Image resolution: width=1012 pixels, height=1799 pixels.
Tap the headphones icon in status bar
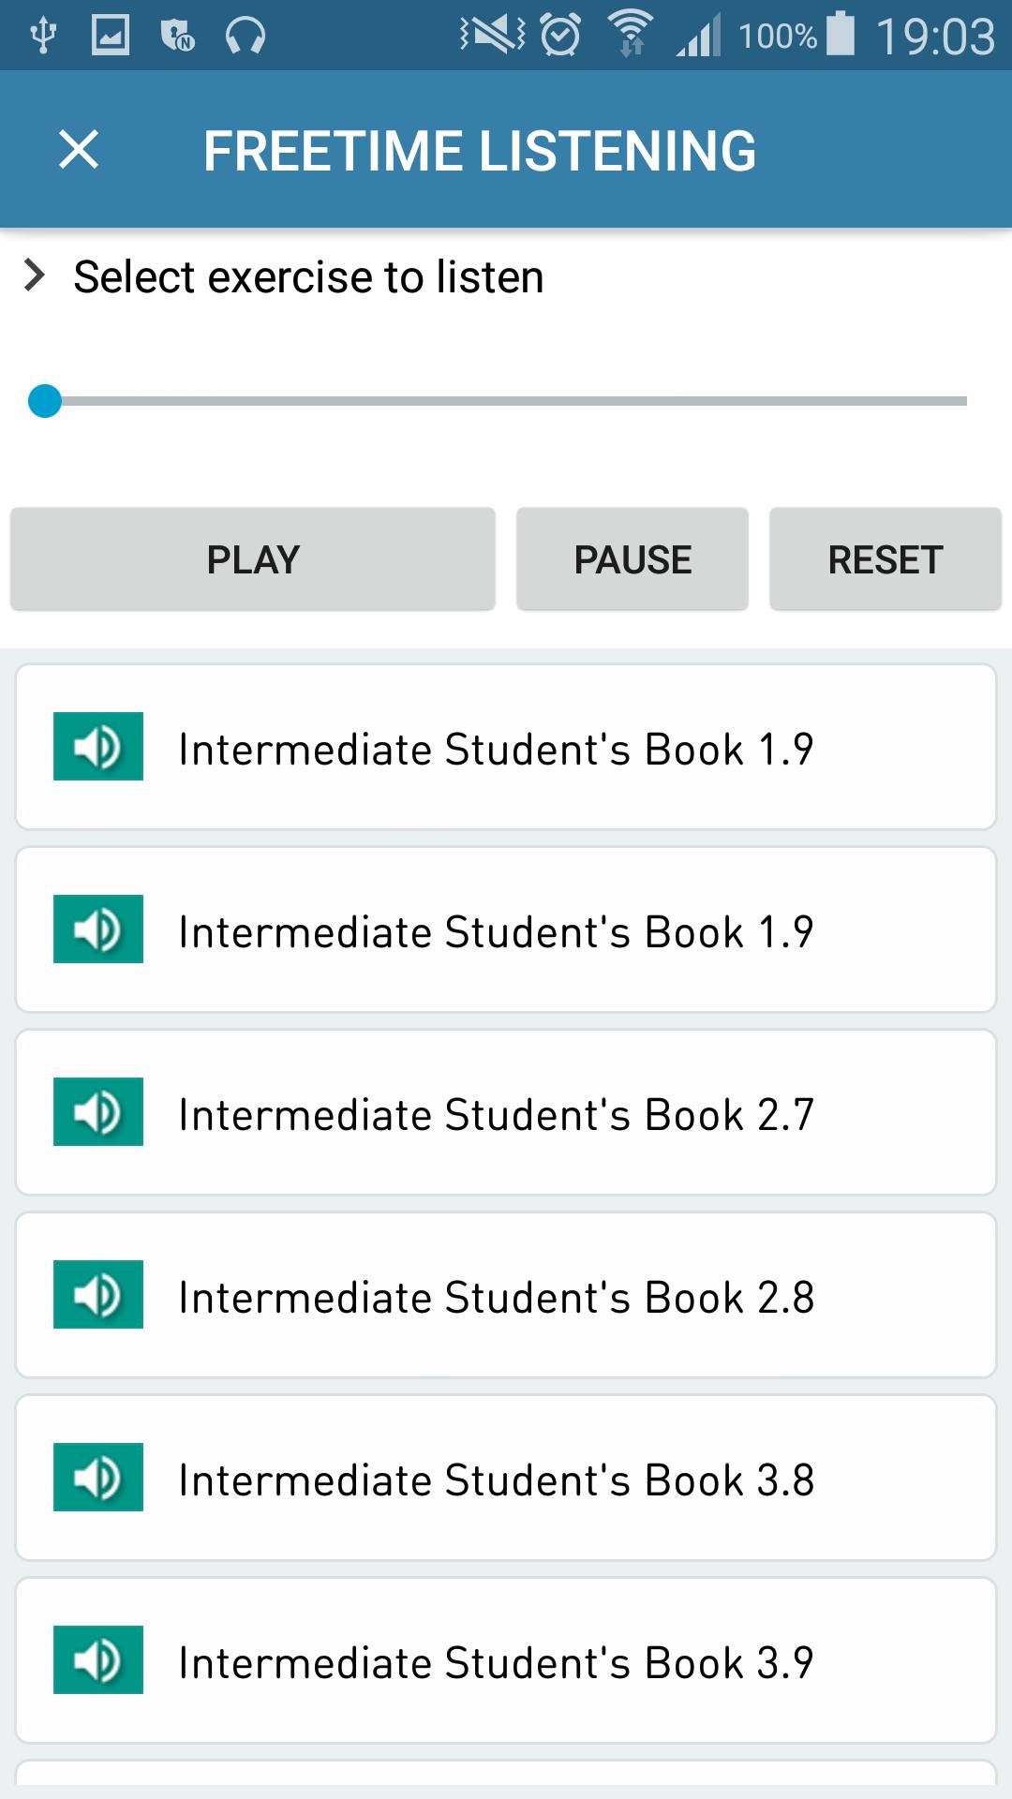[x=246, y=37]
